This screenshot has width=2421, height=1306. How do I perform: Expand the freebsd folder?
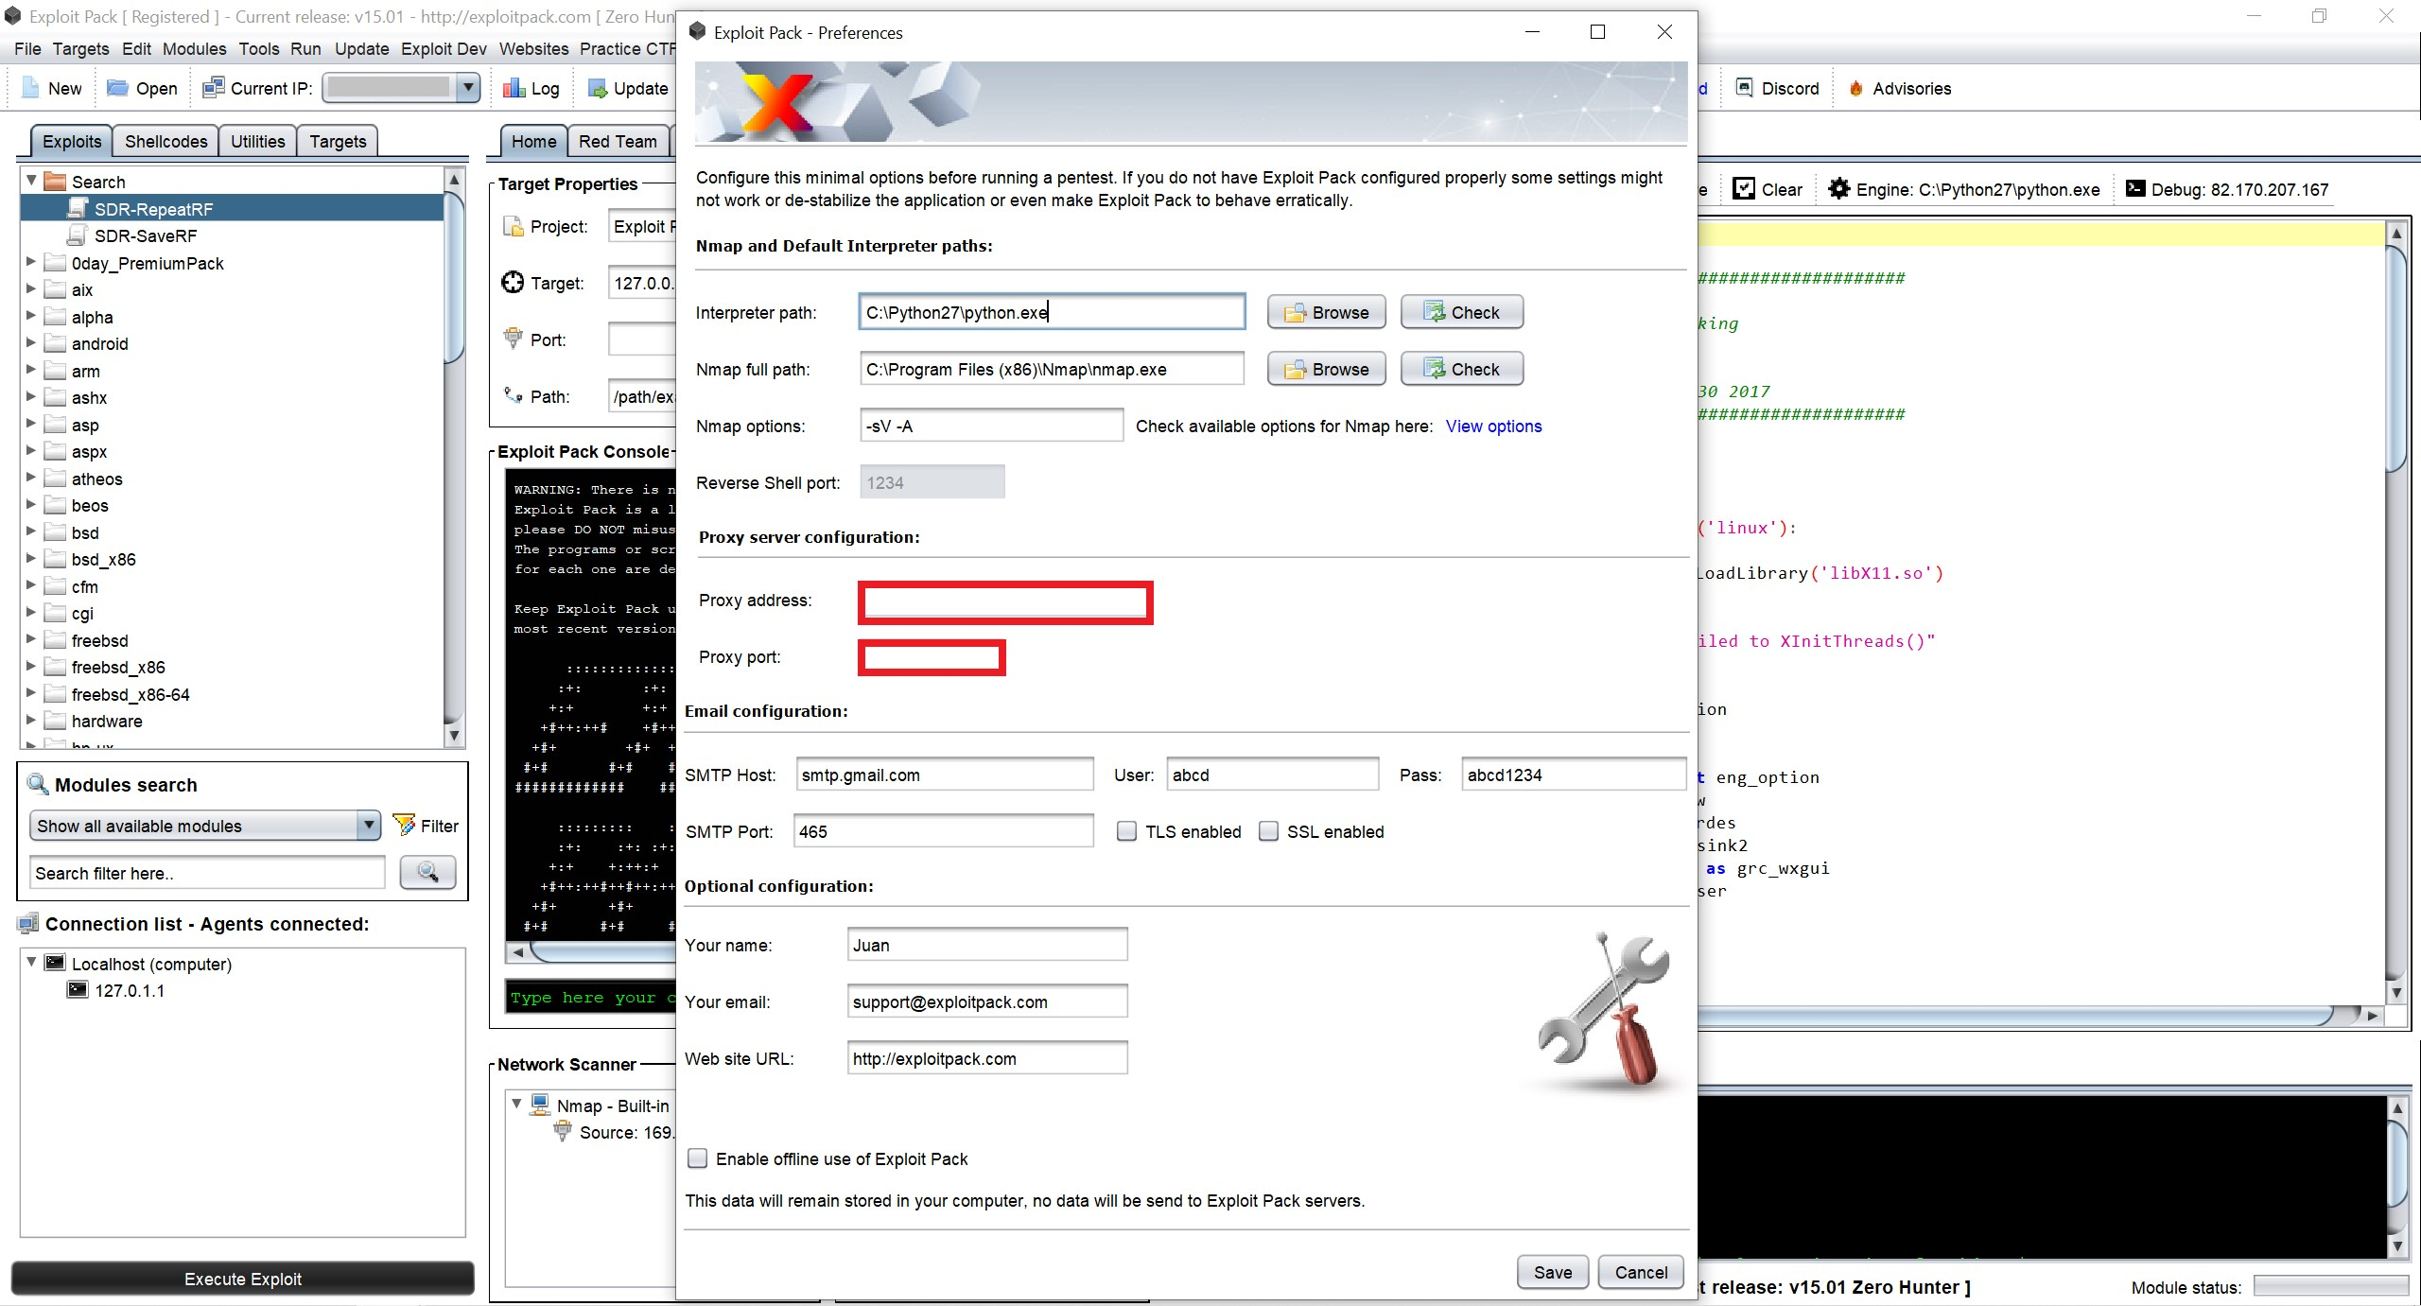(x=31, y=639)
